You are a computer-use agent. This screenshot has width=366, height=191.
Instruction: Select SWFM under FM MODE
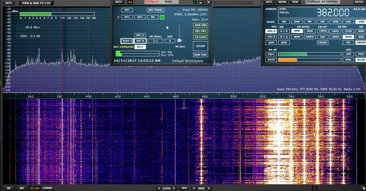pyautogui.click(x=310, y=37)
